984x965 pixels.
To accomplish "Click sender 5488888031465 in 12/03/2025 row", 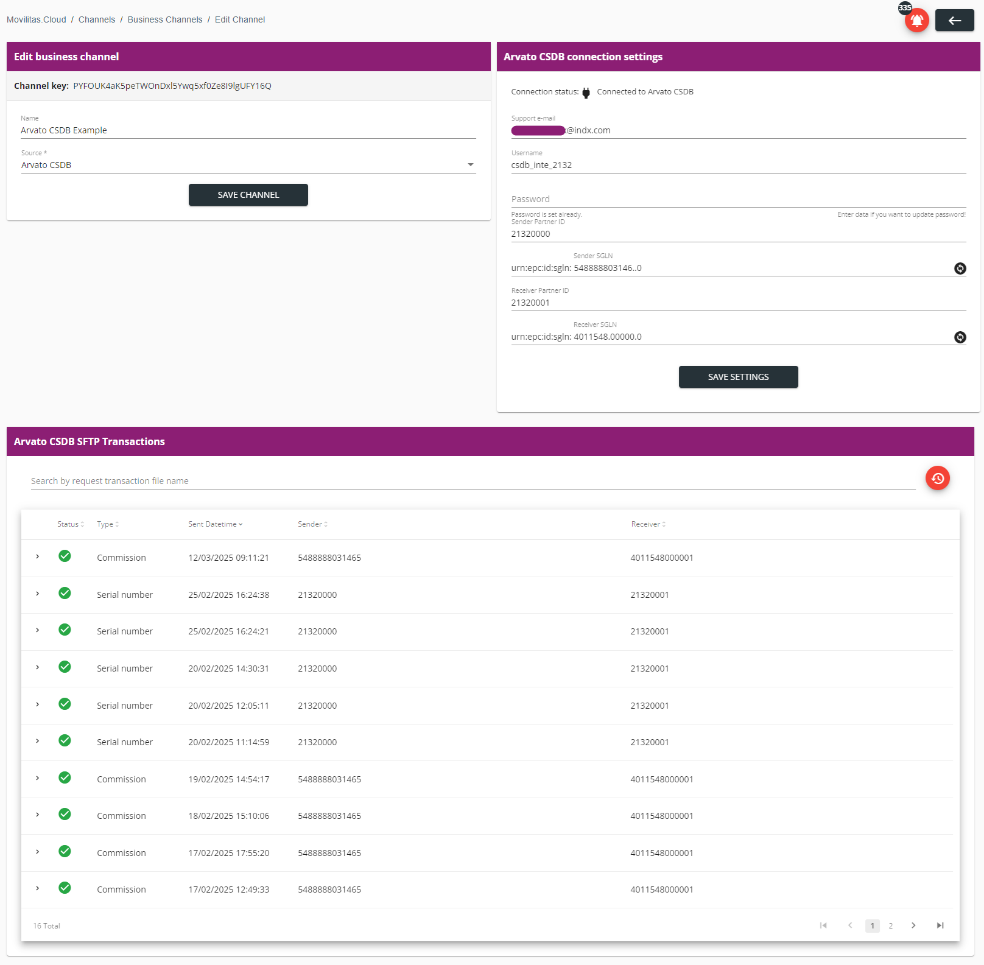I will (329, 558).
